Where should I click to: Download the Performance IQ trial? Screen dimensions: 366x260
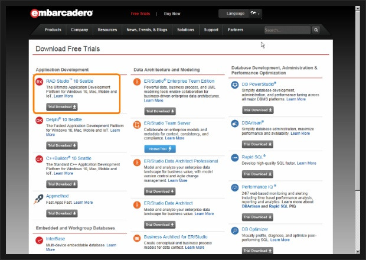click(x=257, y=217)
